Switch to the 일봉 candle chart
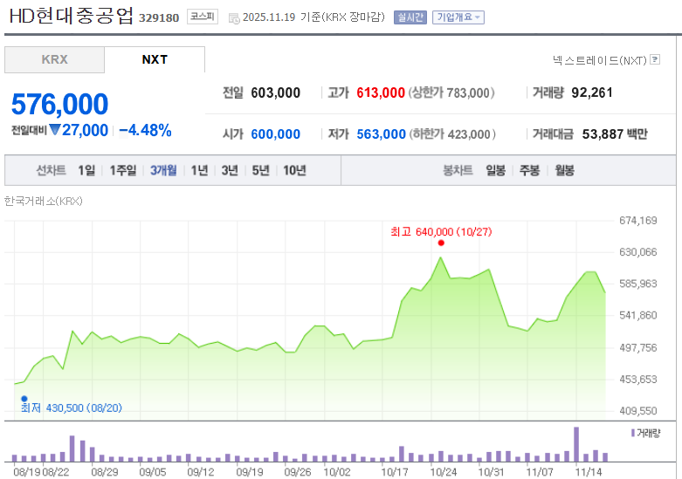The width and height of the screenshot is (682, 479). (x=495, y=170)
